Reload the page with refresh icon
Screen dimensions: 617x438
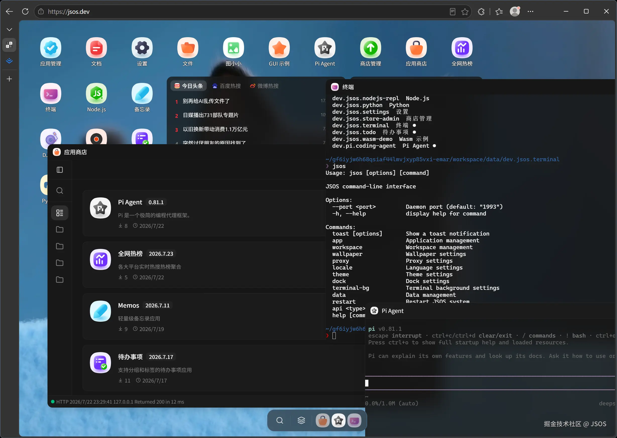coord(25,12)
